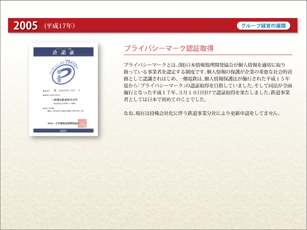Click the red seal stamp on certificate
The image size is (307, 230).
83,123
